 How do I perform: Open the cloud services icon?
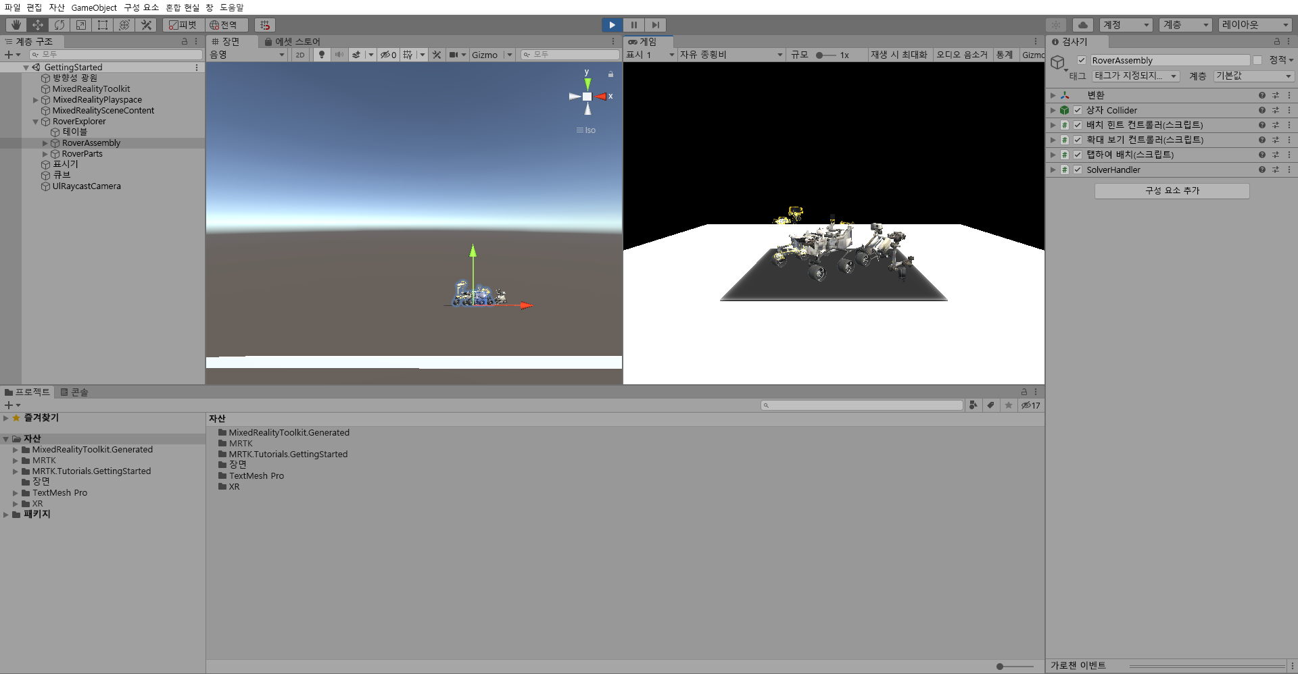click(1083, 25)
